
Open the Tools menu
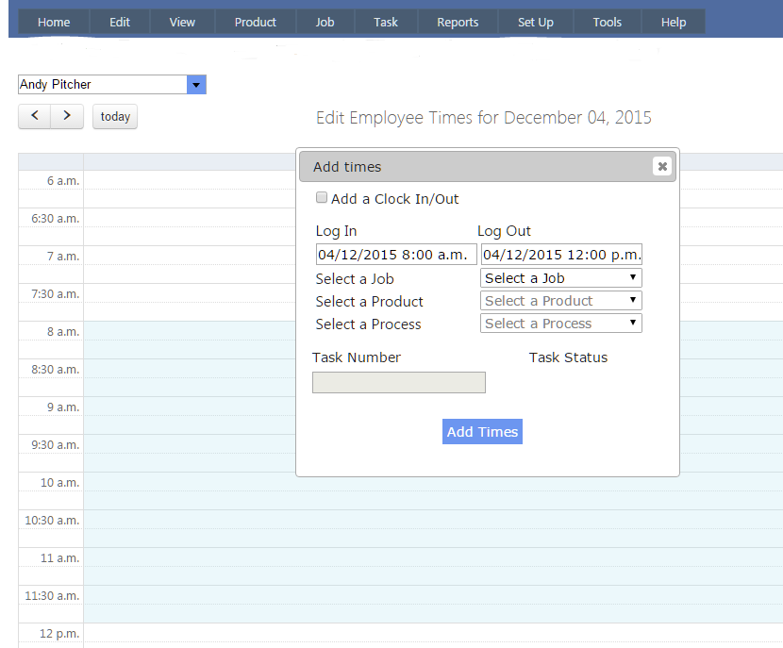click(608, 22)
